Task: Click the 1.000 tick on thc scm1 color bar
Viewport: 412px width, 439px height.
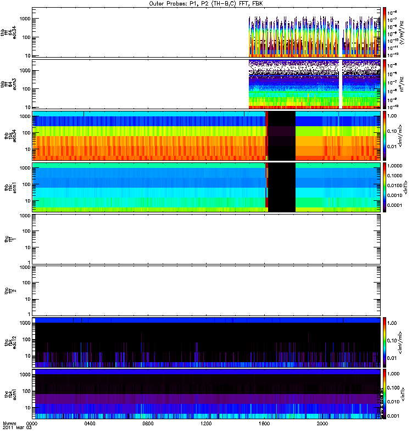Action: (x=393, y=374)
